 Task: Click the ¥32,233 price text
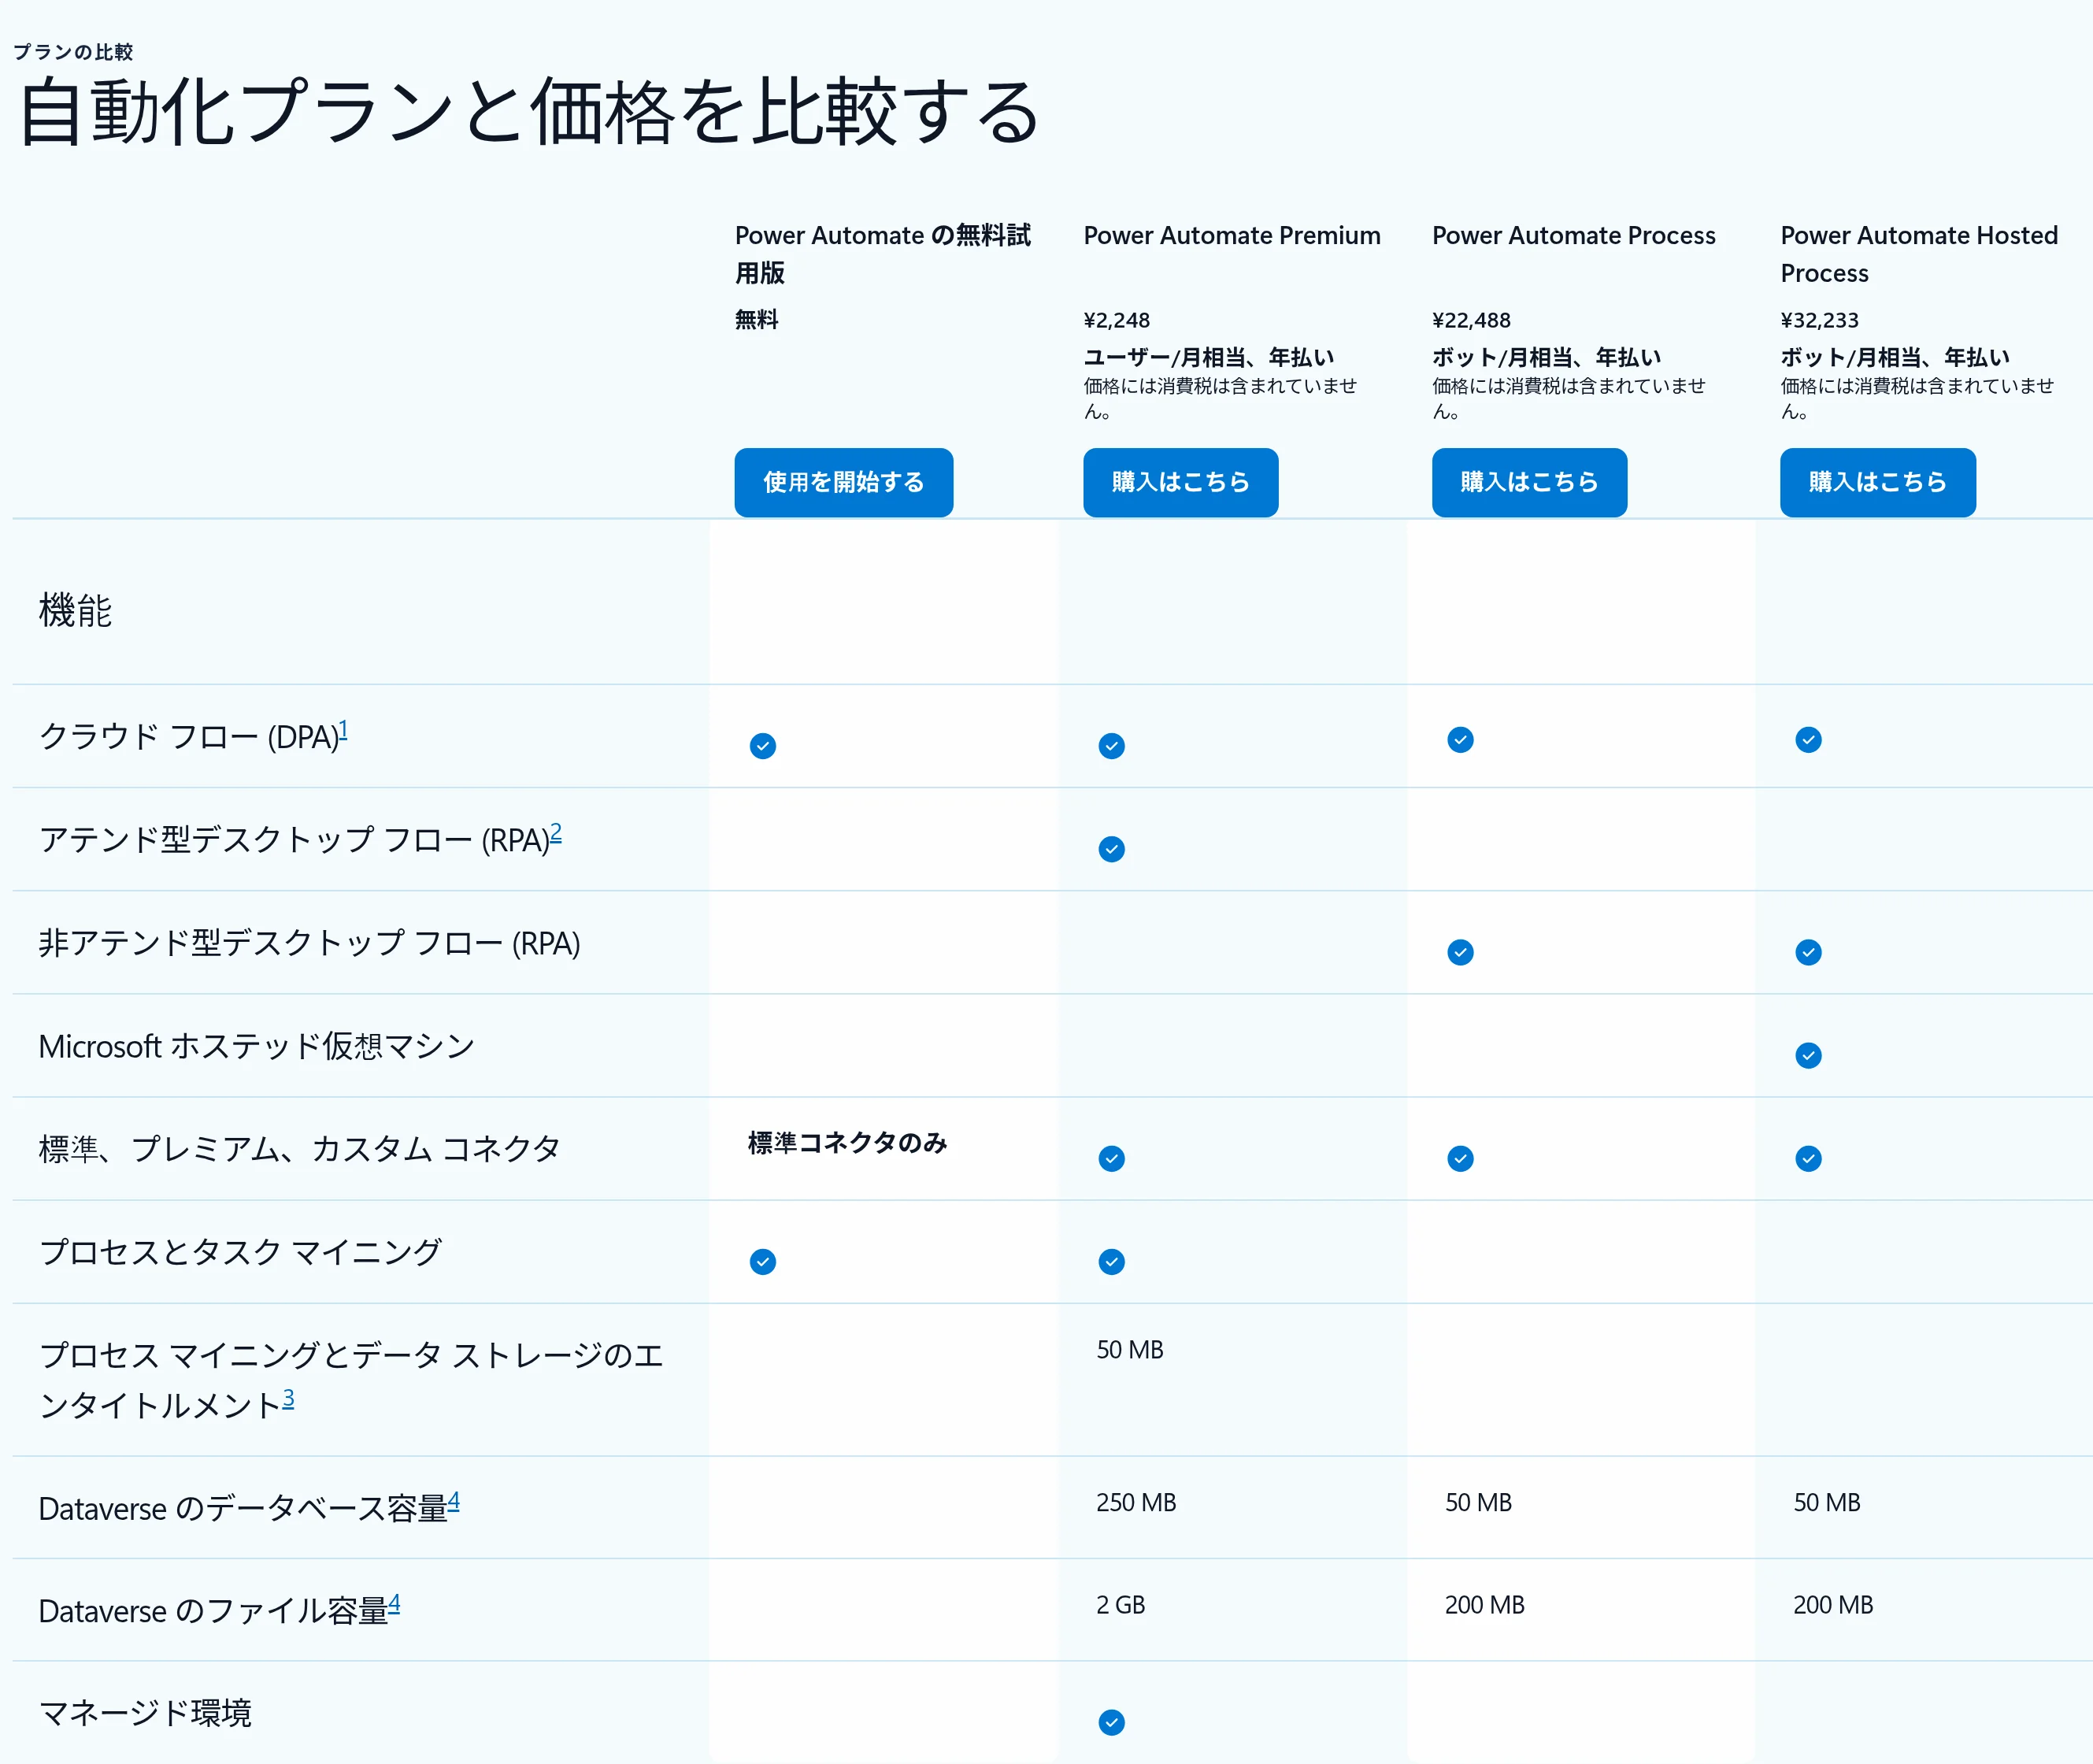(x=1819, y=320)
